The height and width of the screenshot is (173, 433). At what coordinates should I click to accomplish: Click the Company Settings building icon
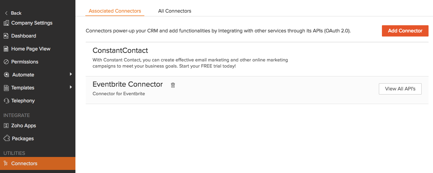click(x=6, y=23)
